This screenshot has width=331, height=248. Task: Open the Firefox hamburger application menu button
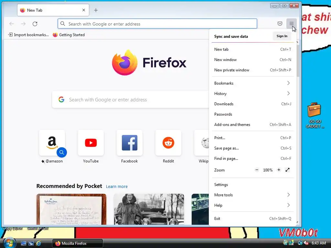[291, 24]
